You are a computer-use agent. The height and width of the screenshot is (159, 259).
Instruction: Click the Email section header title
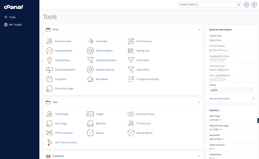[x=56, y=30]
